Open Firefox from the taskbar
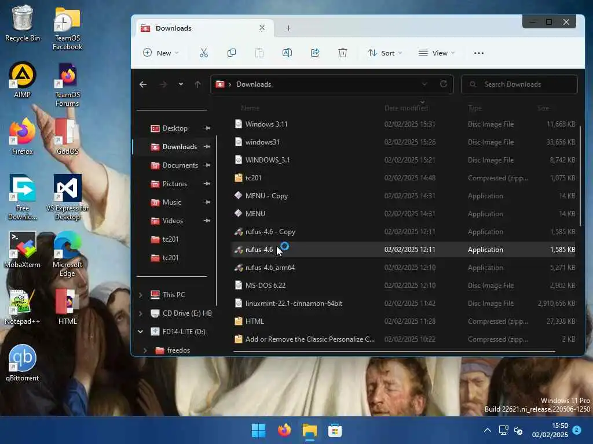593x444 pixels. tap(284, 430)
